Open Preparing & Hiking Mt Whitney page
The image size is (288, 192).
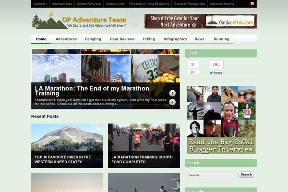coord(149,4)
